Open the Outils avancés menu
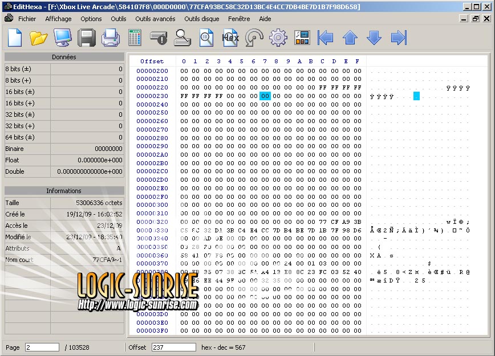The width and height of the screenshot is (495, 356). click(155, 19)
